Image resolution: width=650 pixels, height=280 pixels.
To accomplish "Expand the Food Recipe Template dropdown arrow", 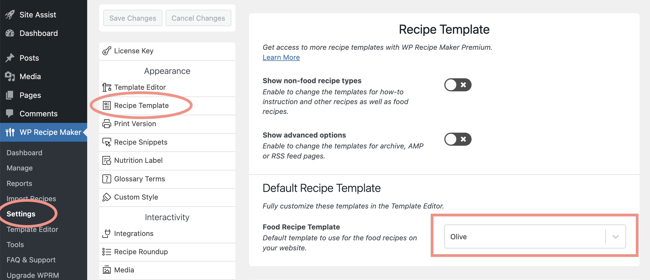I will 615,237.
